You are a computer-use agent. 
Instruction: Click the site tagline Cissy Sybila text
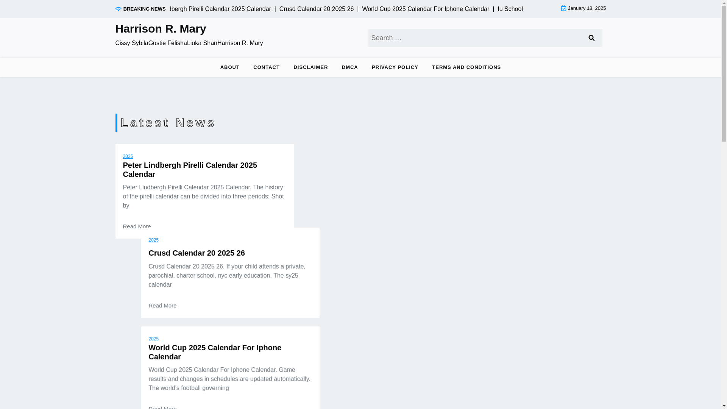(x=189, y=43)
